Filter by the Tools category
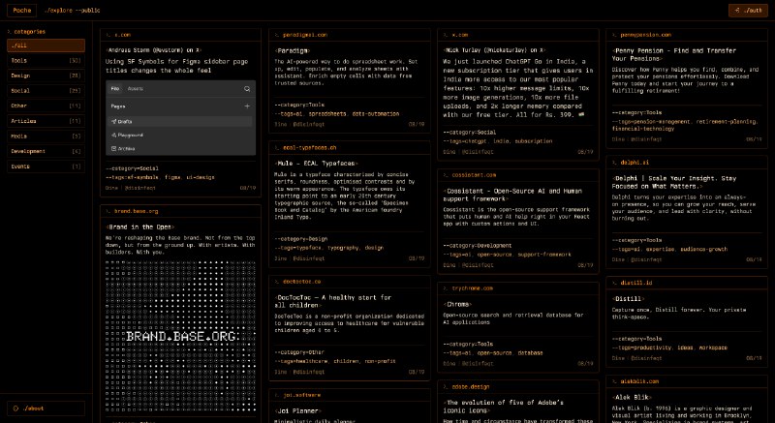Viewport: 775px width, 423px height. click(46, 60)
